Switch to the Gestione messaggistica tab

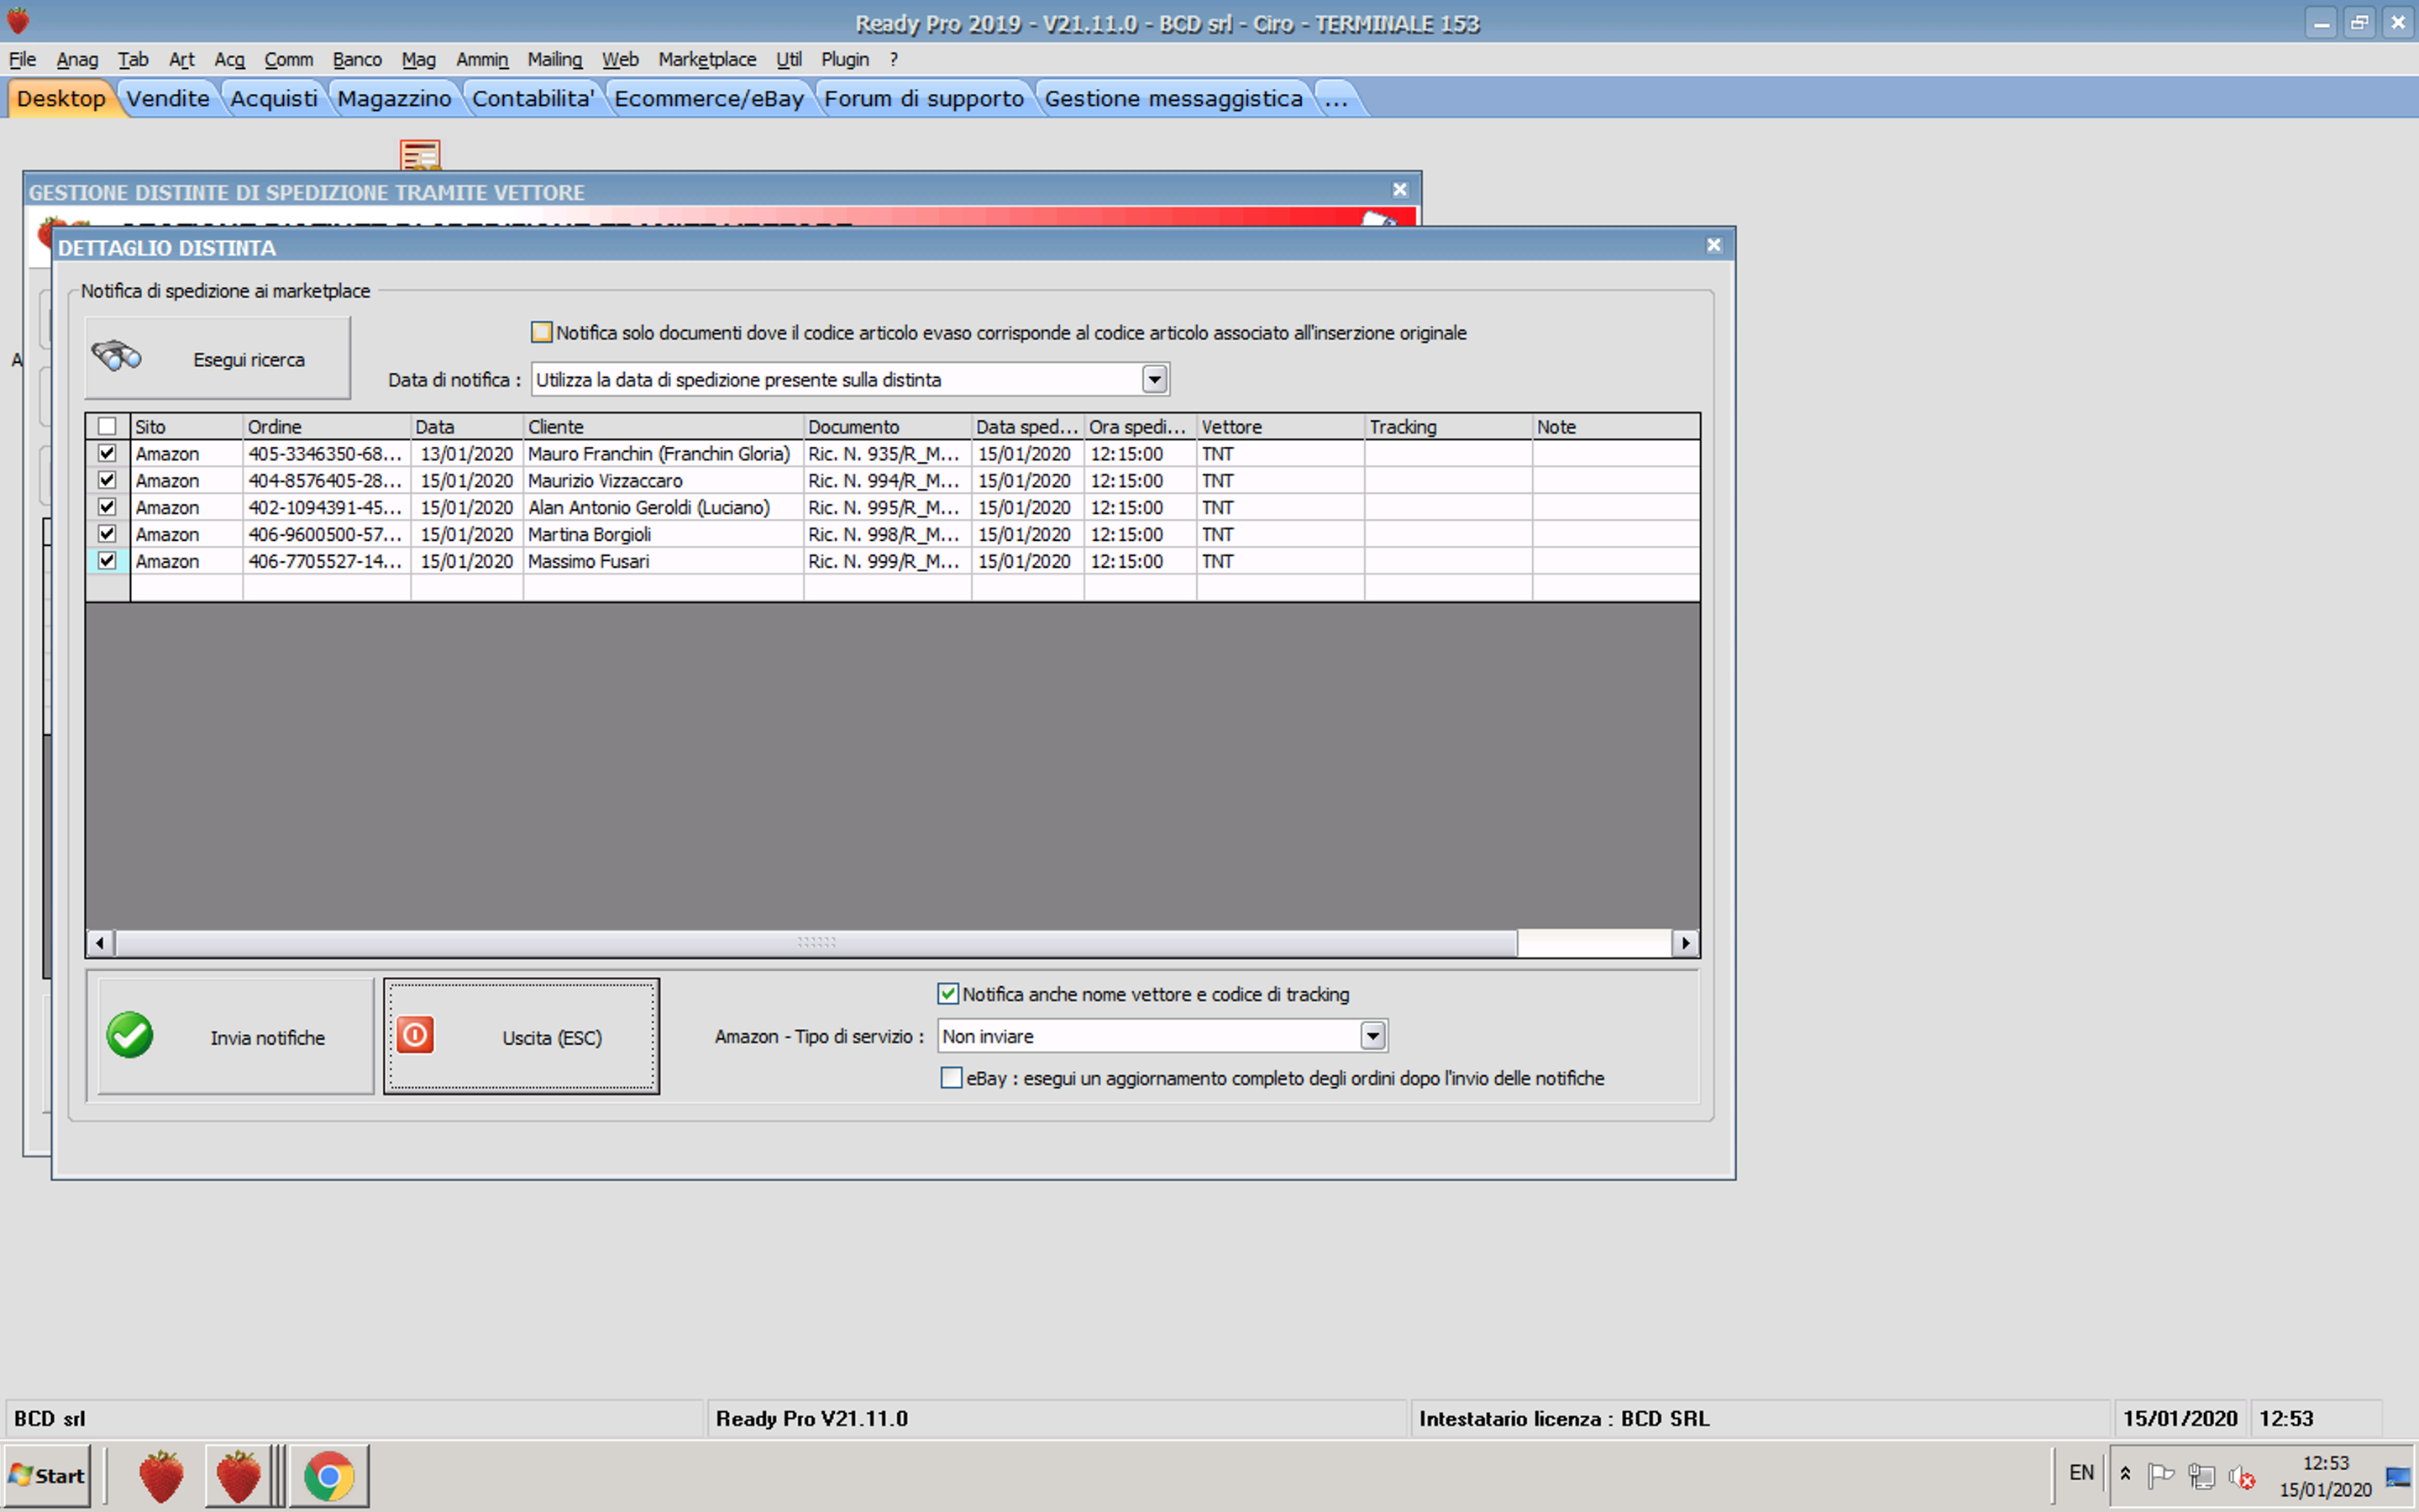point(1173,98)
